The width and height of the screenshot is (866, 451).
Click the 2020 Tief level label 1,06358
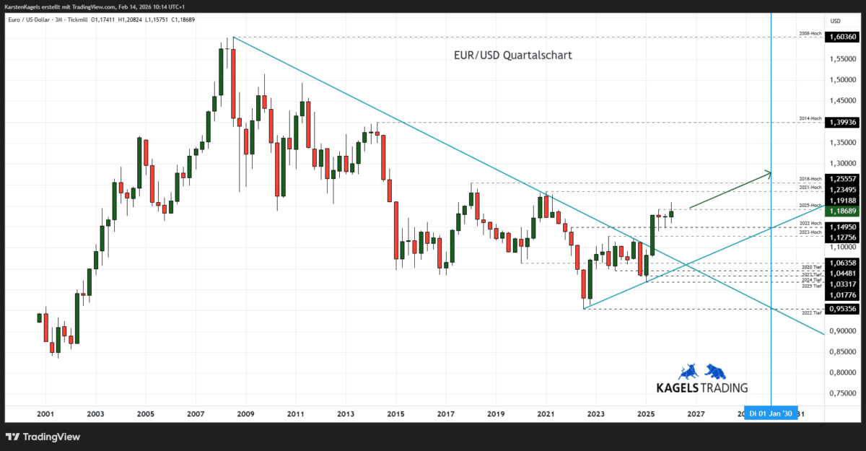(841, 263)
